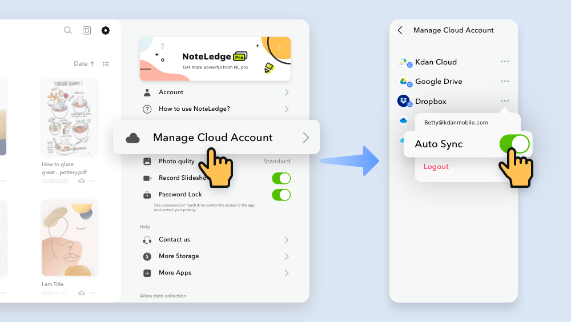The width and height of the screenshot is (571, 322).
Task: Click the Record Slideshow camera icon
Action: coord(147,178)
